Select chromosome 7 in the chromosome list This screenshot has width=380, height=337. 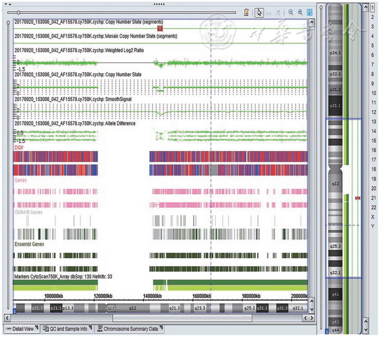(x=374, y=64)
